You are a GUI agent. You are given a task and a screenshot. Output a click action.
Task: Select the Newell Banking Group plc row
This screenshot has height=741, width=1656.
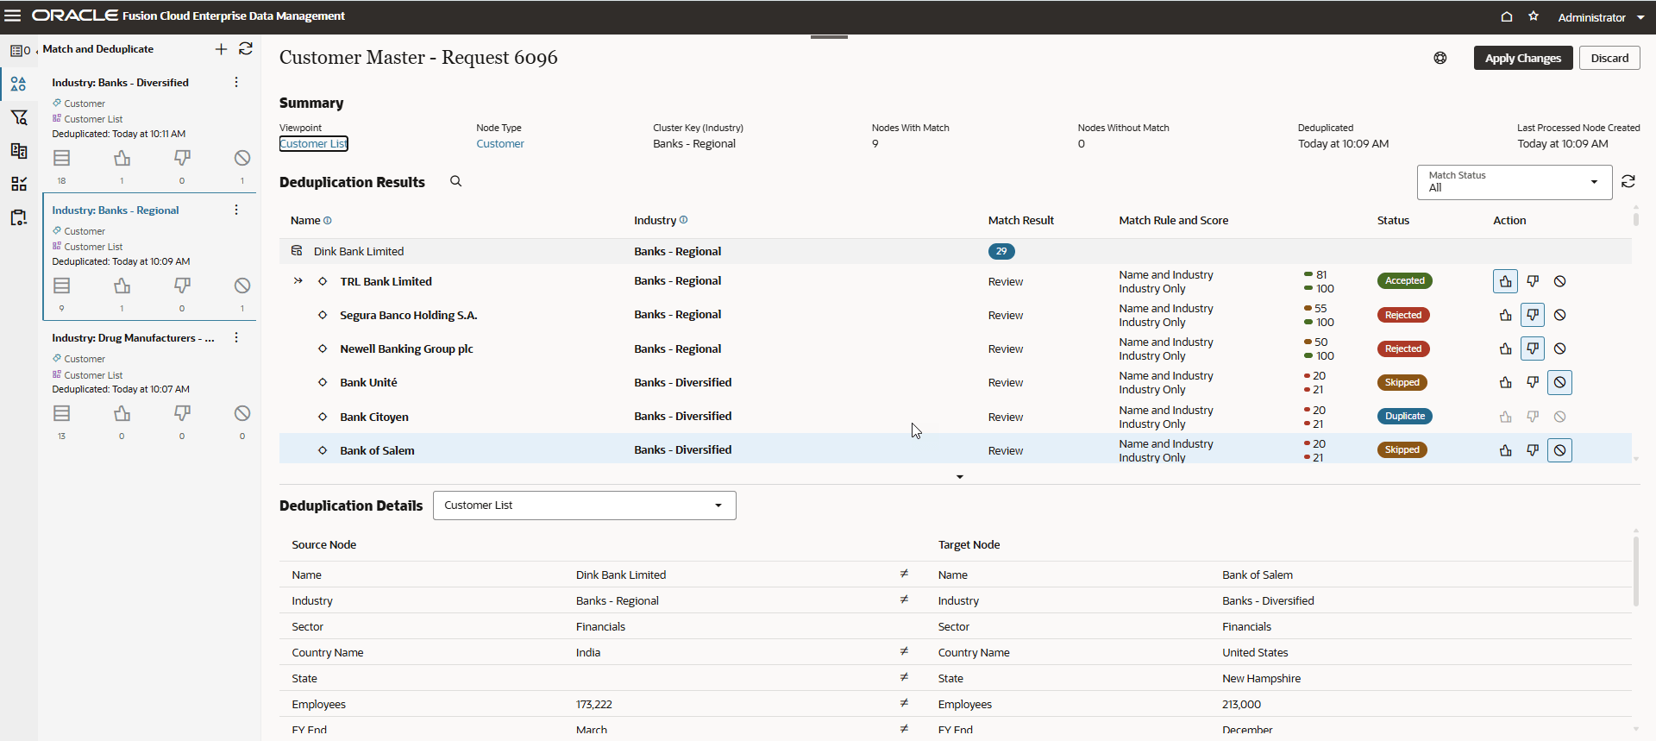(955, 349)
